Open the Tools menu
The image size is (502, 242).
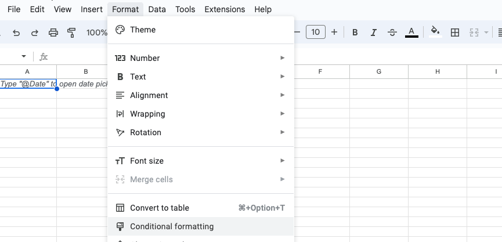tap(185, 9)
